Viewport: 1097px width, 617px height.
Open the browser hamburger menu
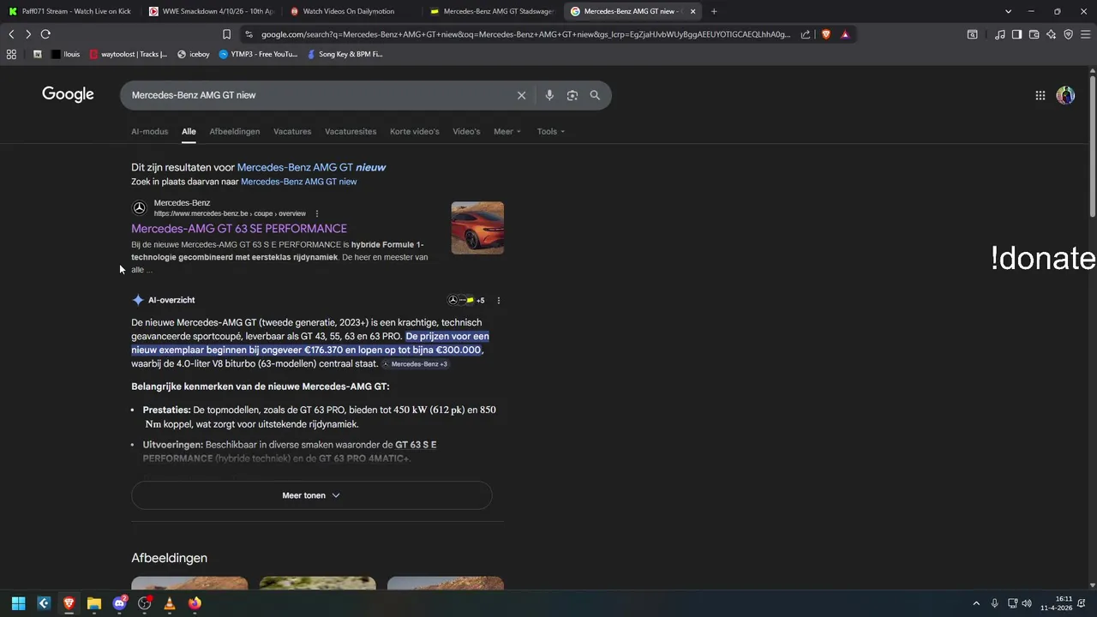[1086, 34]
